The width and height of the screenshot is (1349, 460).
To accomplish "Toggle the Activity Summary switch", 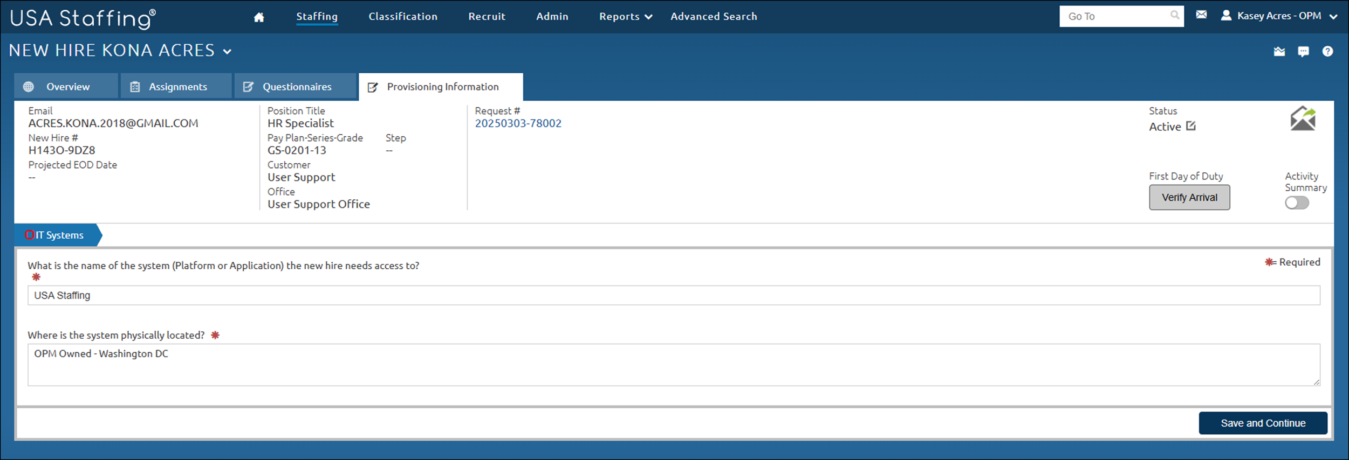I will 1297,203.
